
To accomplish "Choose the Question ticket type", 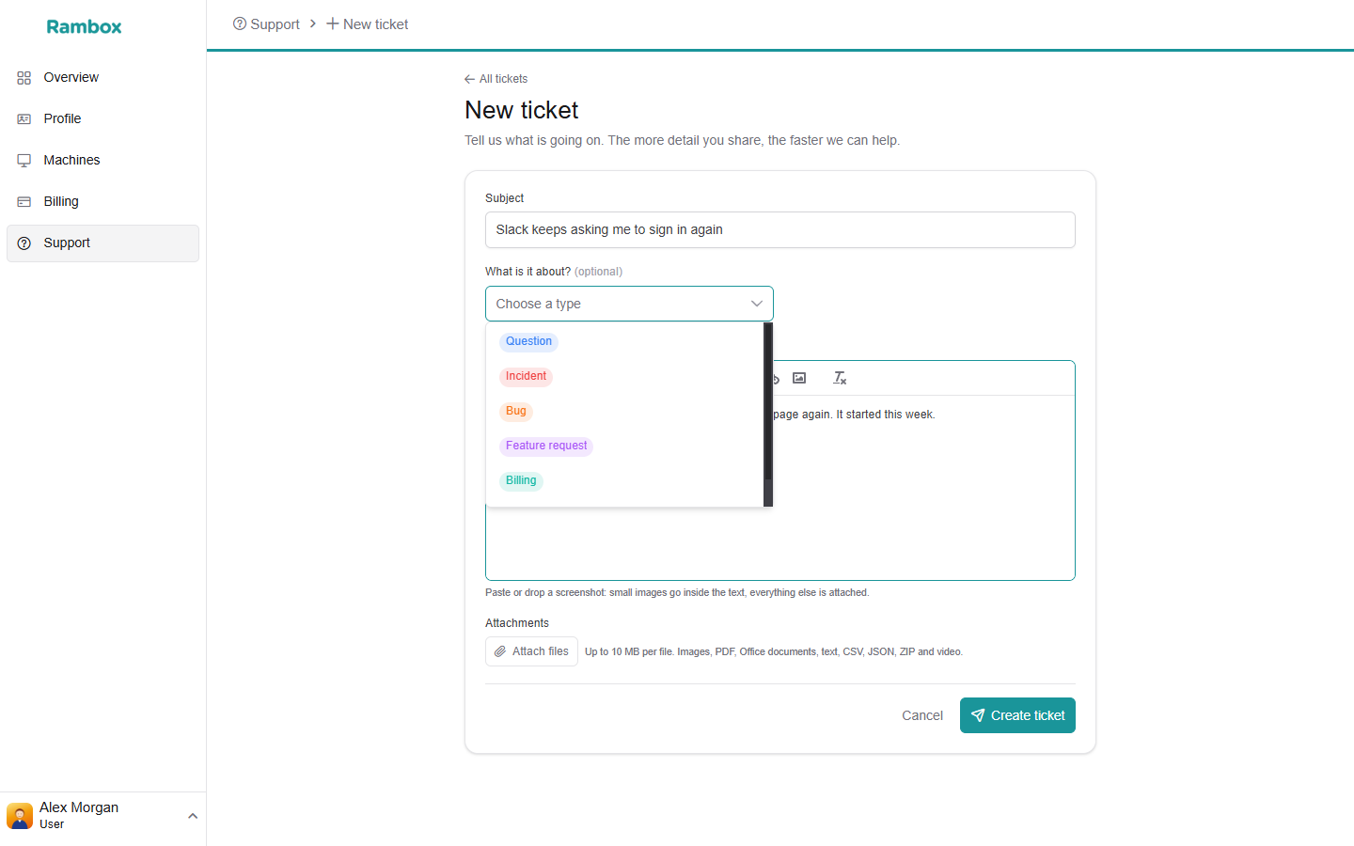I will [528, 342].
